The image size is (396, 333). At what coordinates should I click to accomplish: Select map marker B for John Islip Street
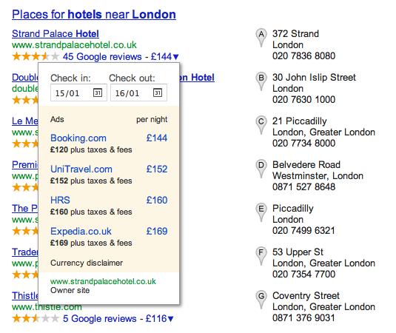click(261, 81)
